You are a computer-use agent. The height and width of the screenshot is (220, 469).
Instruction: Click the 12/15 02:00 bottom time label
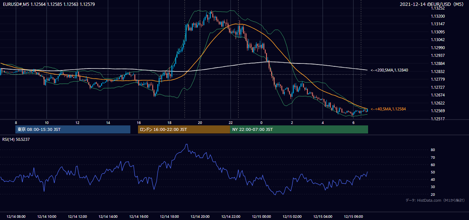coord(292,217)
